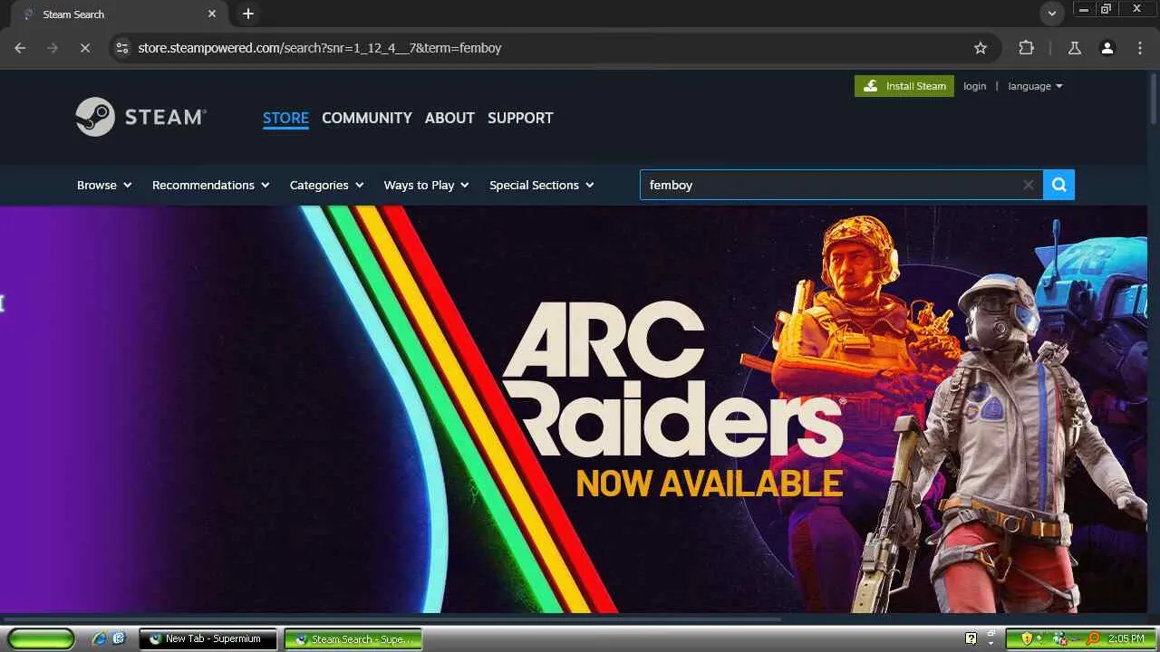Open the browser profile icon
The image size is (1160, 652).
pos(1107,48)
